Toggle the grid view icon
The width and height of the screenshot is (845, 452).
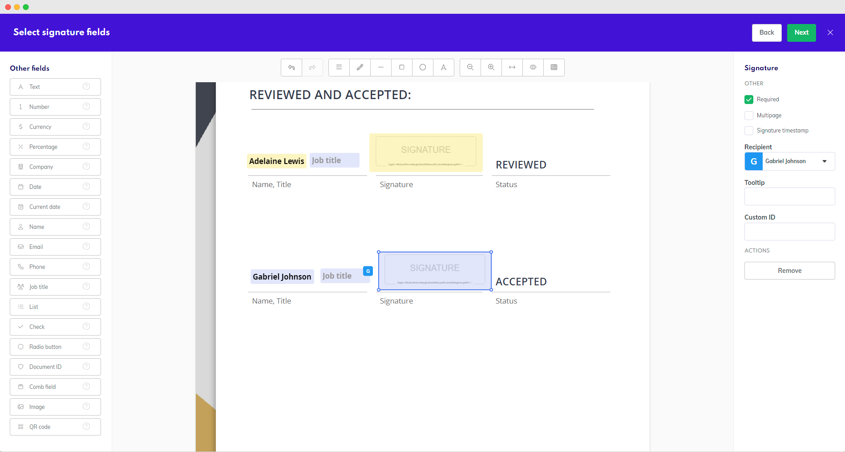point(554,68)
